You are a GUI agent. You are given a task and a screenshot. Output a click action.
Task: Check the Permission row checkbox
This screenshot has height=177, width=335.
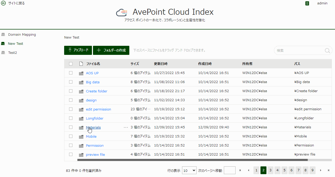(x=71, y=145)
